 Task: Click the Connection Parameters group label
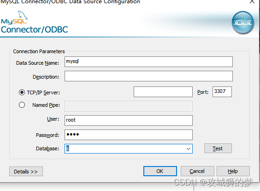coord(39,51)
